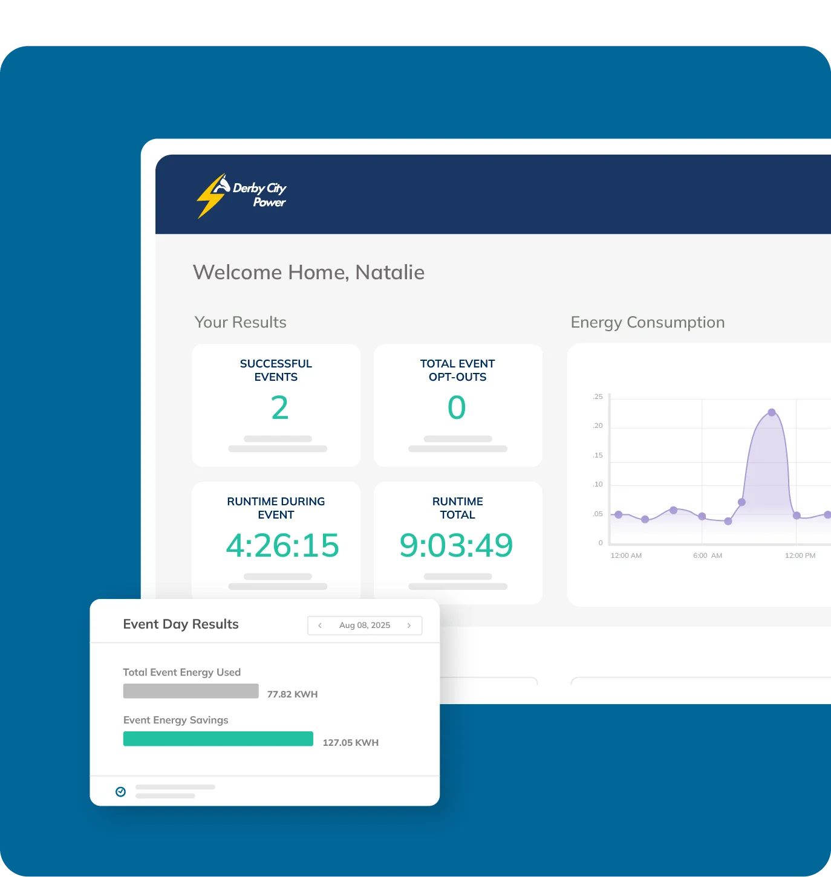Open the Total Event Opt-Outs card
Viewport: 831px width, 877px height.
point(458,405)
